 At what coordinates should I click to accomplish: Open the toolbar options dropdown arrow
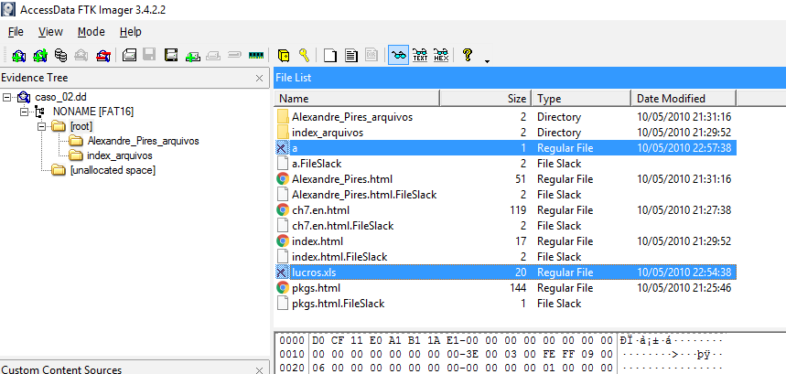(x=486, y=61)
